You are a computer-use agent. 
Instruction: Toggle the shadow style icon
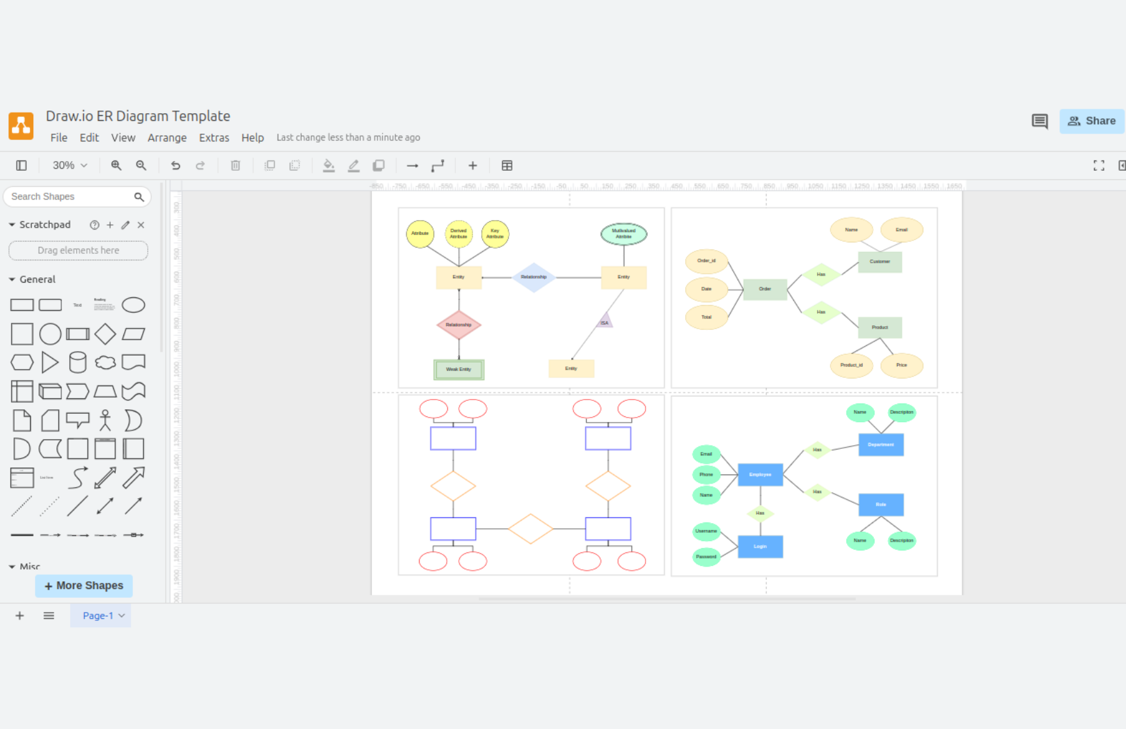tap(379, 166)
